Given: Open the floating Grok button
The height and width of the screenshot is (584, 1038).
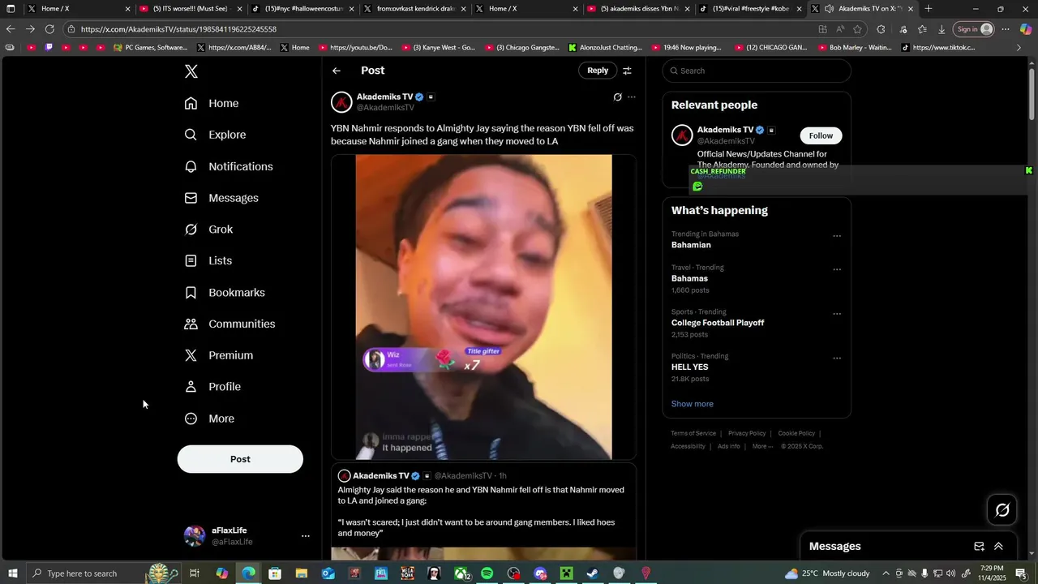Looking at the screenshot, I should coord(1002,510).
